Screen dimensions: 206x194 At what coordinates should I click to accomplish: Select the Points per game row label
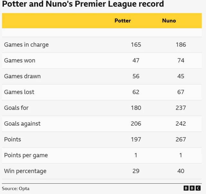26,155
